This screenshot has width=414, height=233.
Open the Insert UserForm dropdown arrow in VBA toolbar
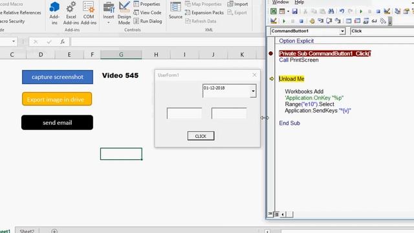[x=288, y=11]
